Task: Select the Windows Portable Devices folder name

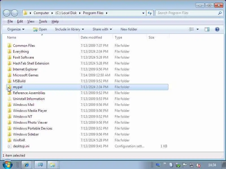Action: (x=32, y=128)
